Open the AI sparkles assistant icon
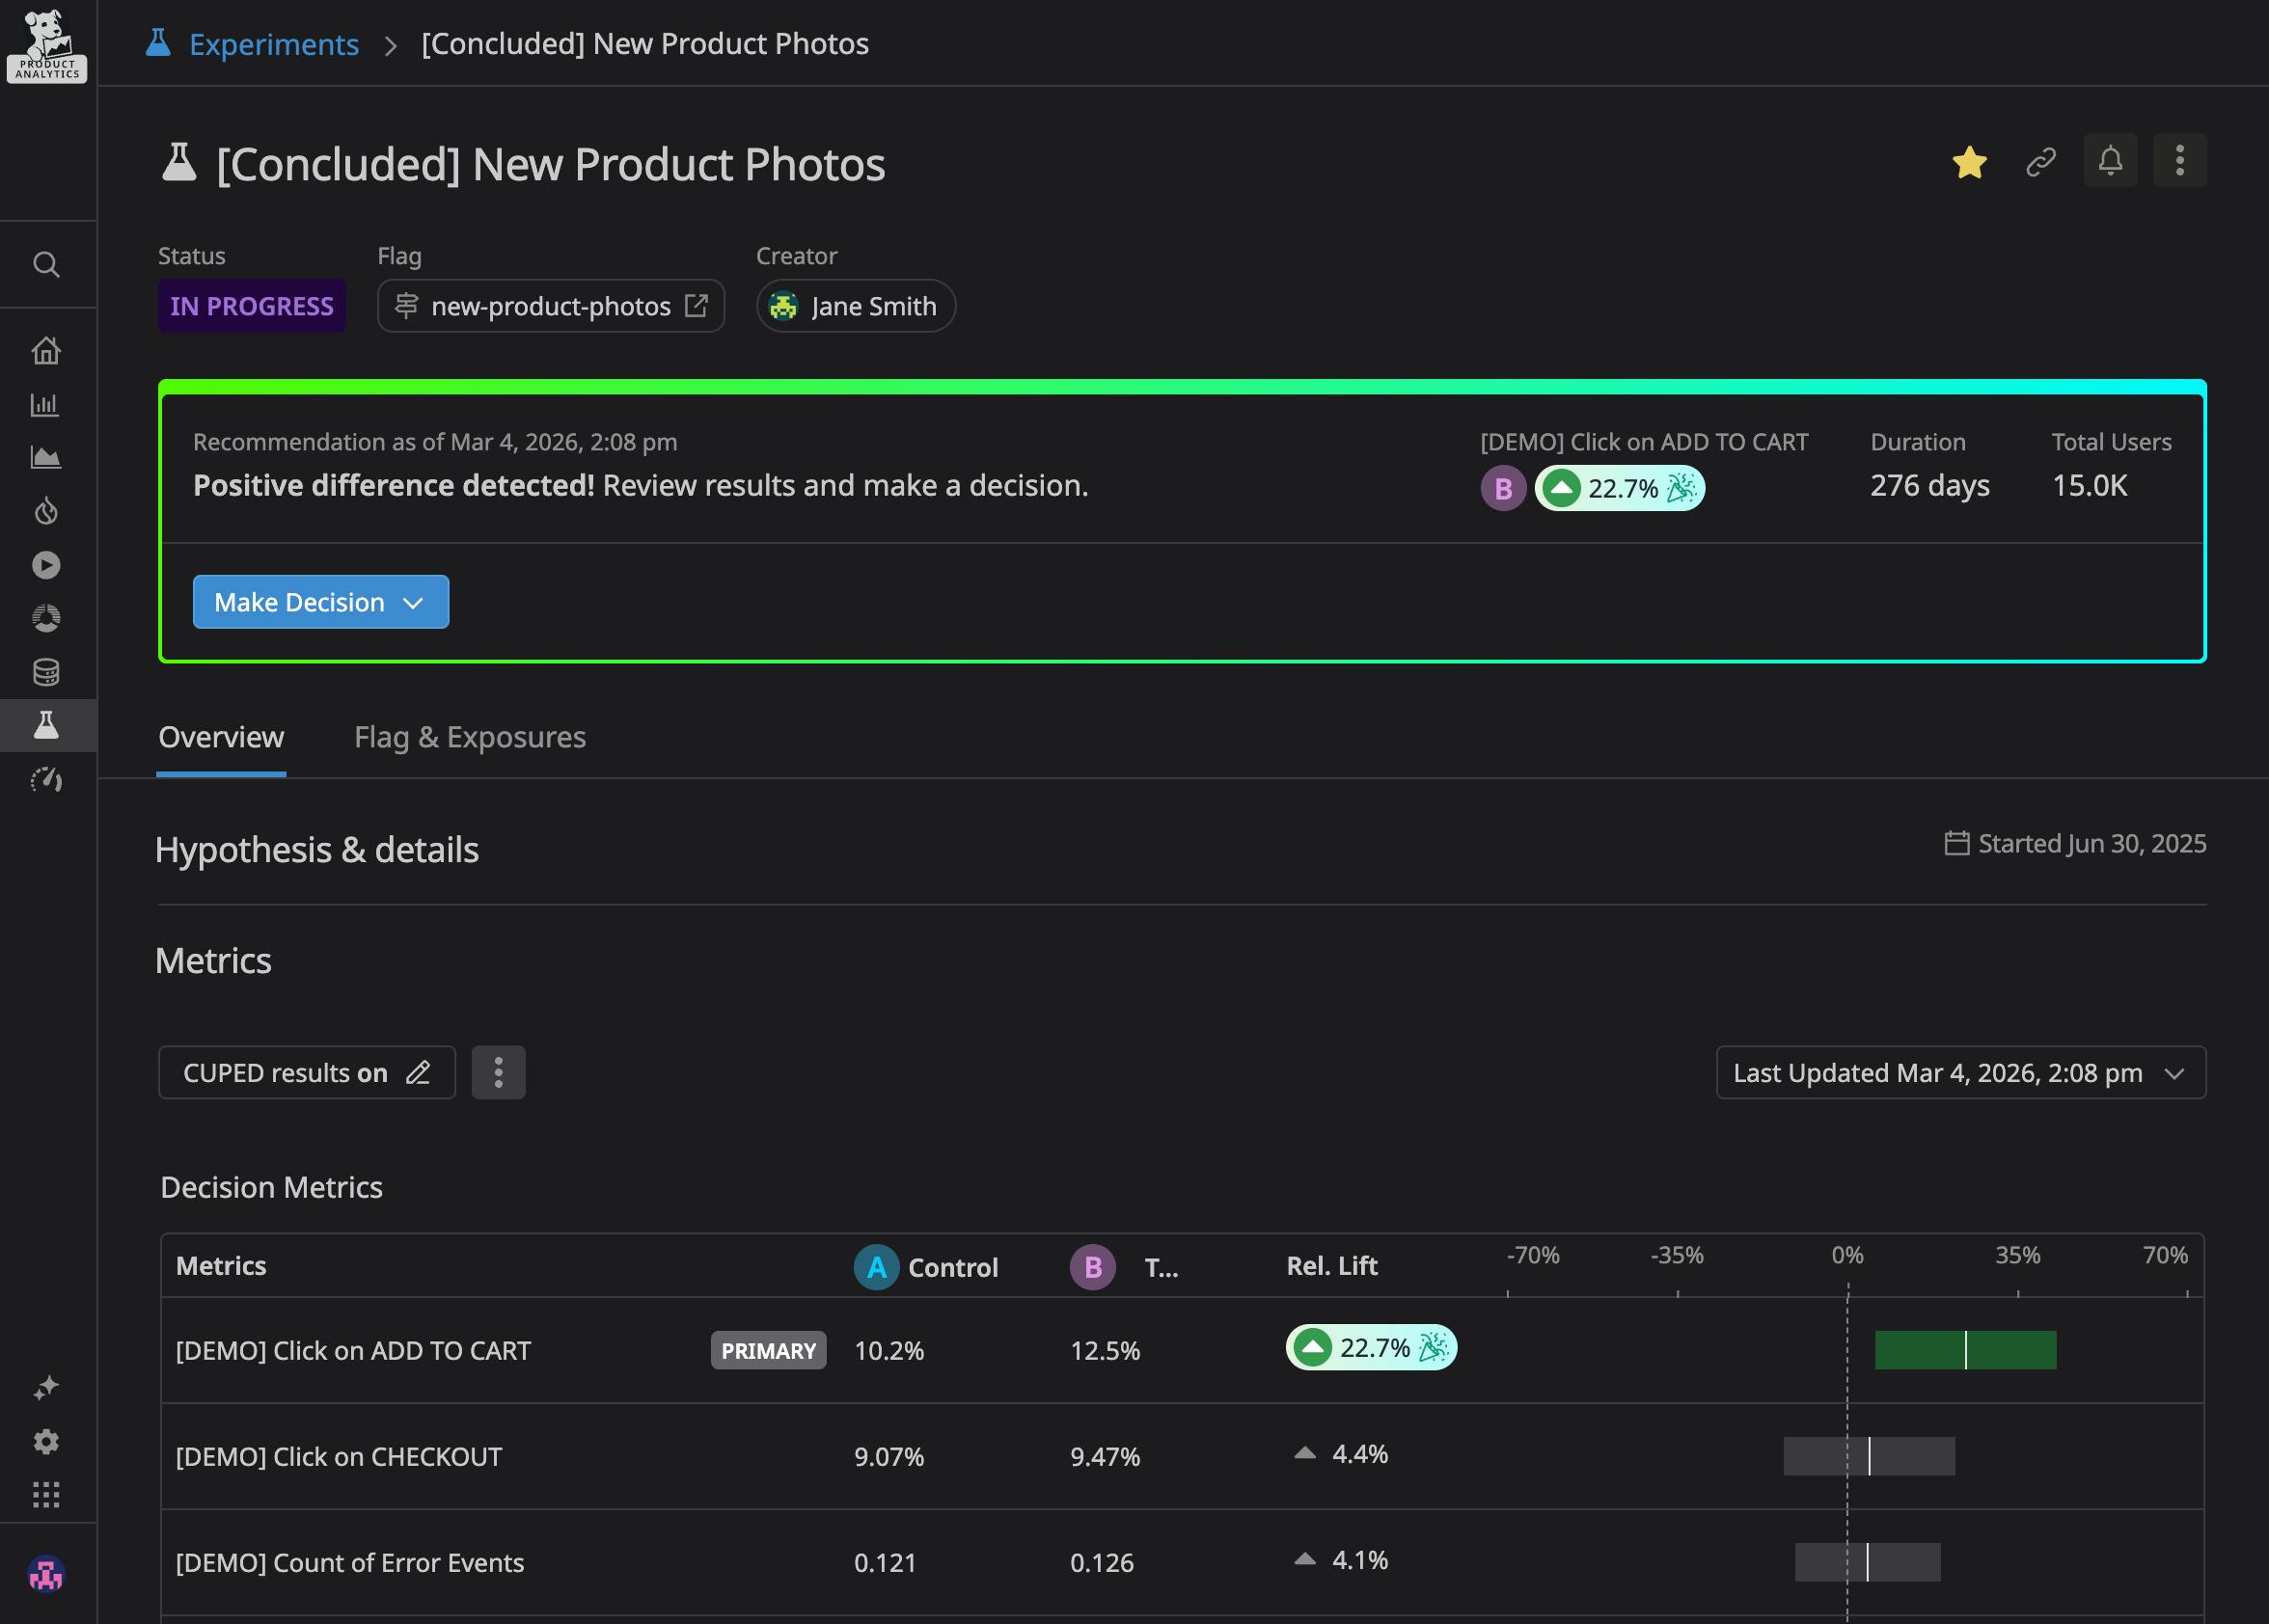 tap(47, 1388)
